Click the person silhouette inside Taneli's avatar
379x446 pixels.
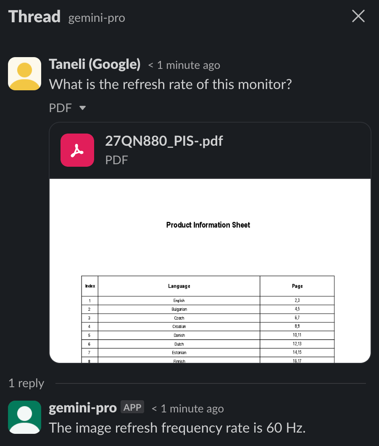click(24, 75)
